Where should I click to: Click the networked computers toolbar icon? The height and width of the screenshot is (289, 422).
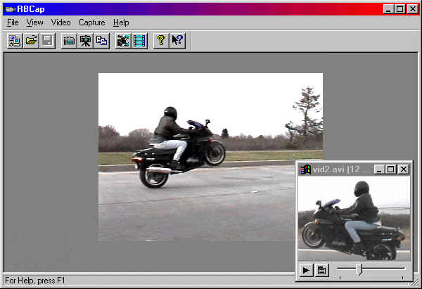(x=15, y=41)
